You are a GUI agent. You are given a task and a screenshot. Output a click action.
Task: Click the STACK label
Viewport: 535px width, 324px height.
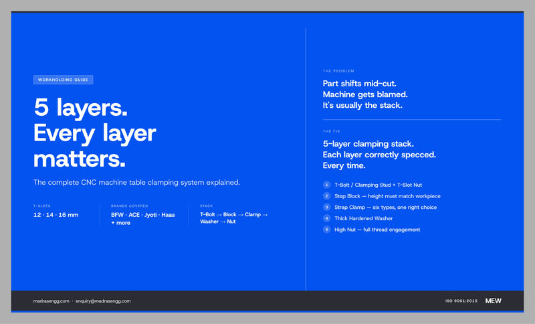207,206
